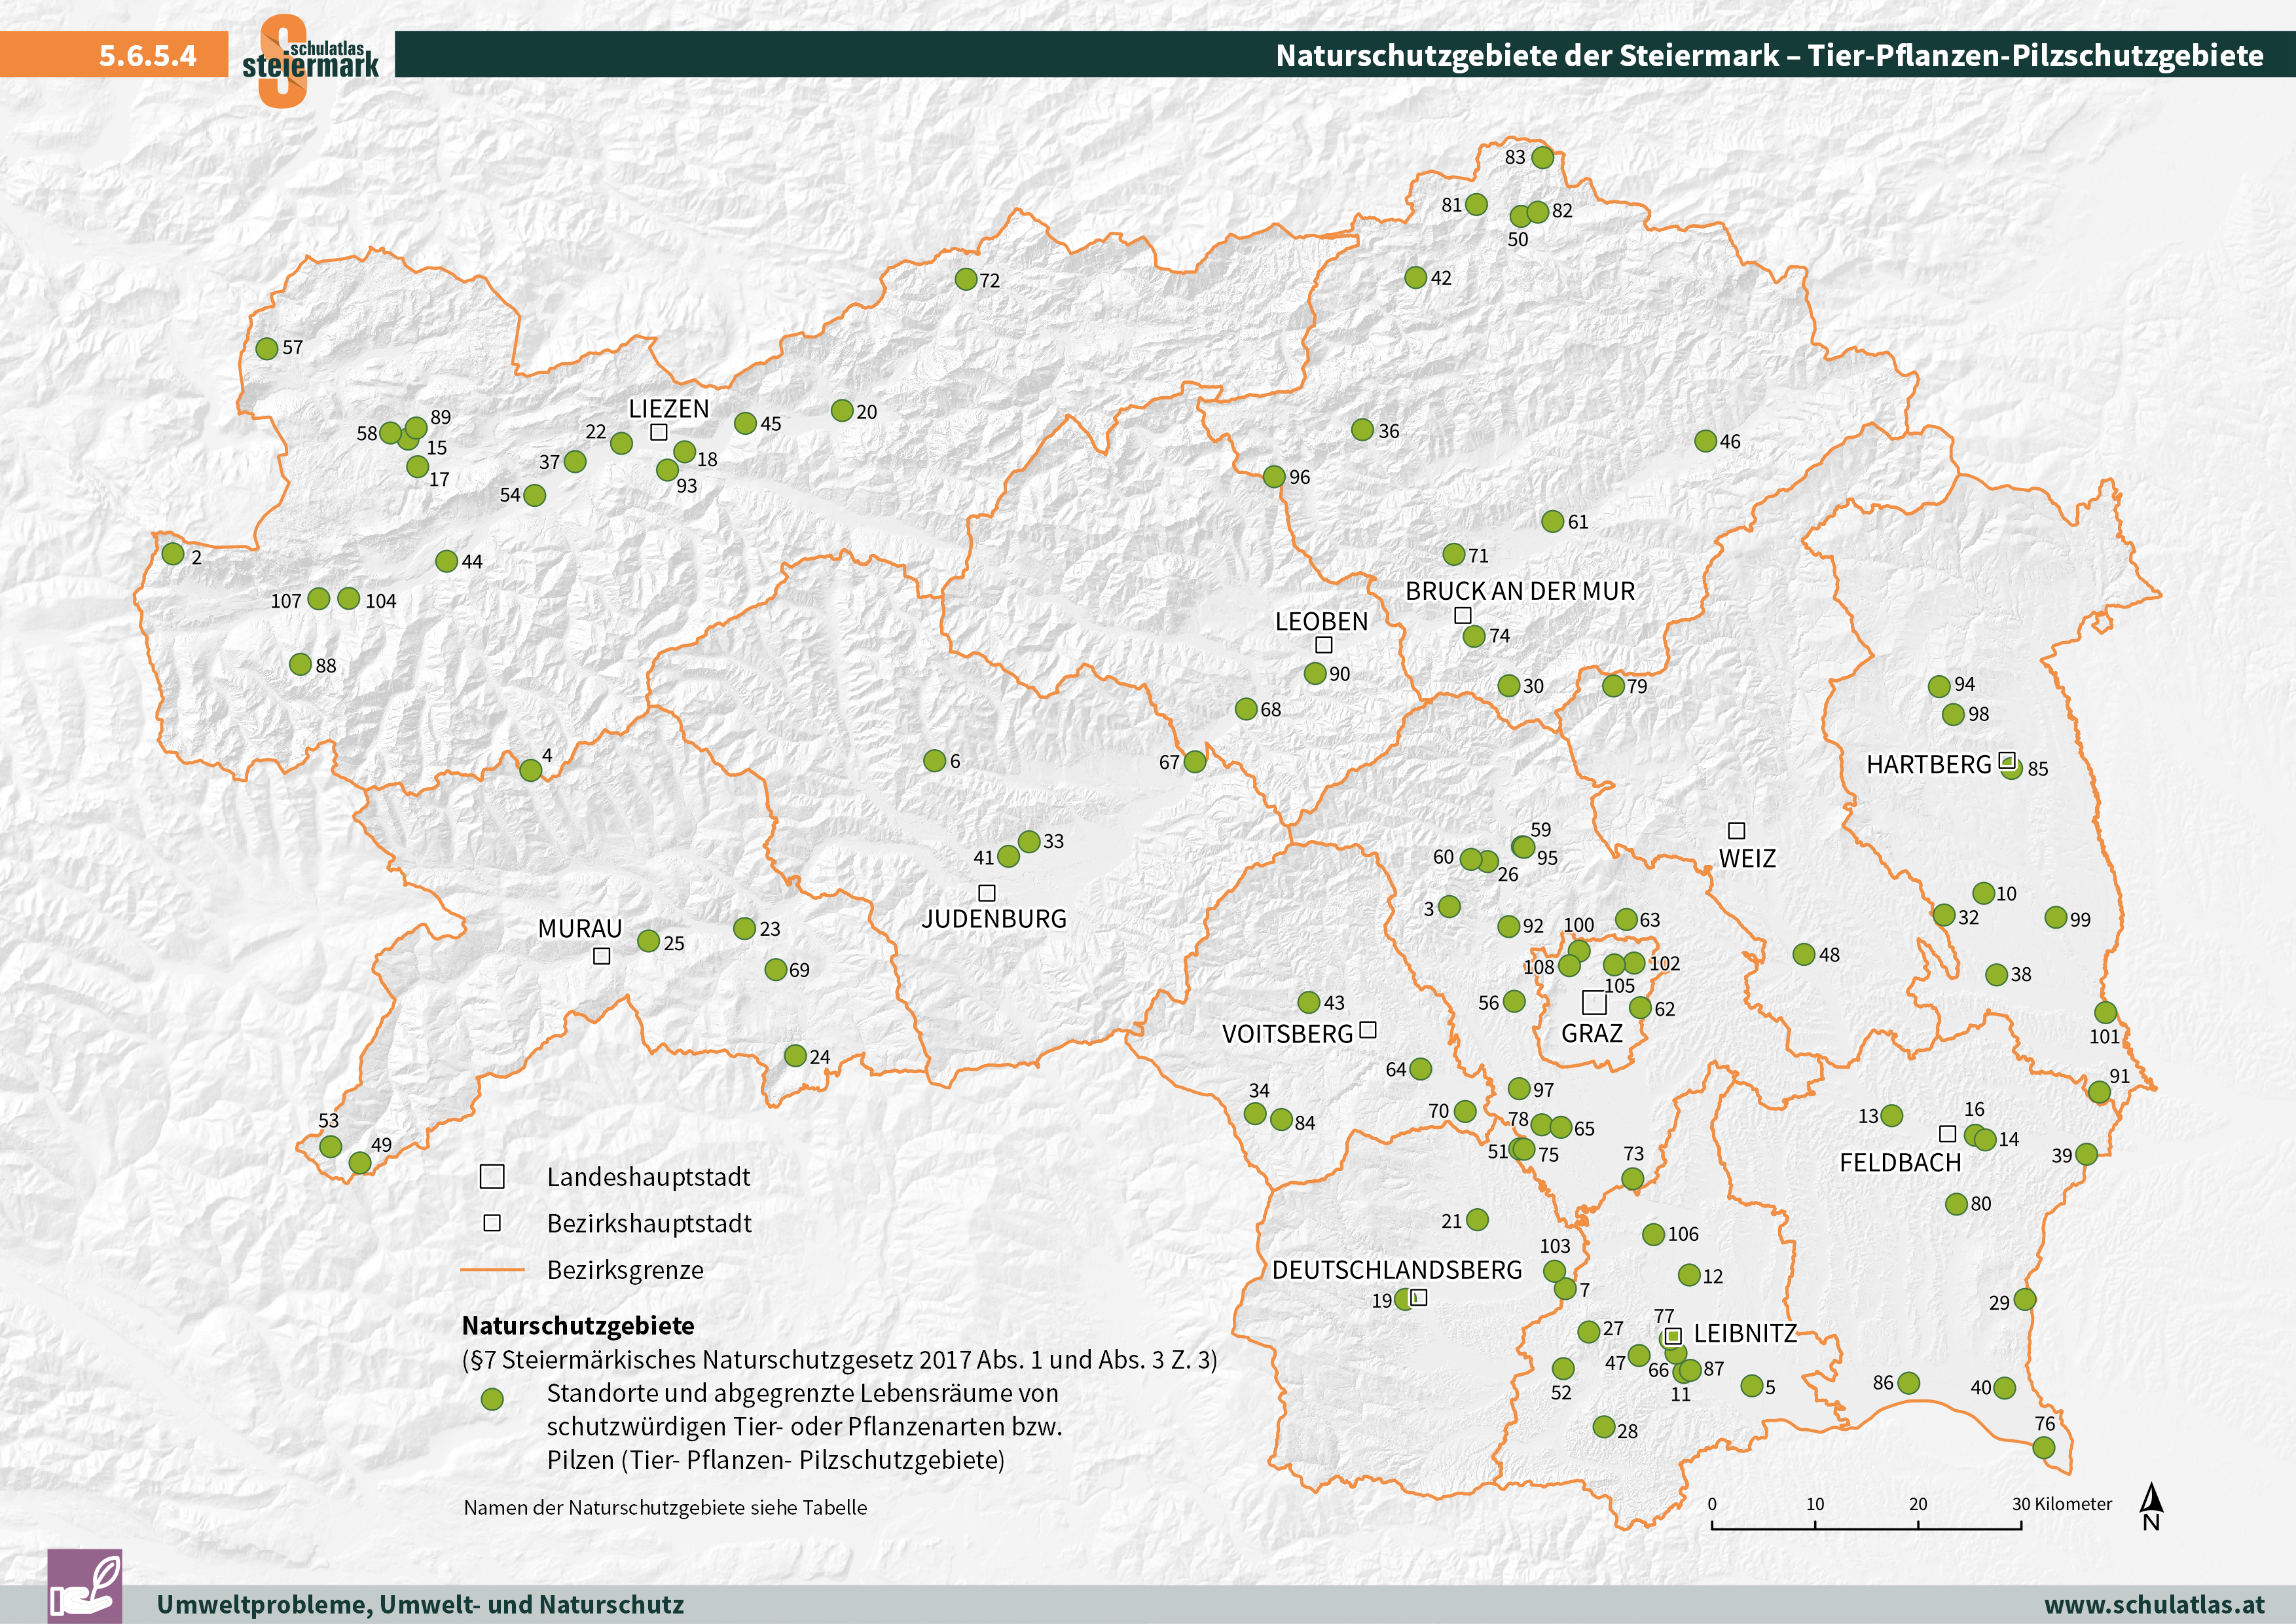Image resolution: width=2296 pixels, height=1624 pixels.
Task: Click the BRUCK AN DER MUR label
Action: (x=1520, y=591)
